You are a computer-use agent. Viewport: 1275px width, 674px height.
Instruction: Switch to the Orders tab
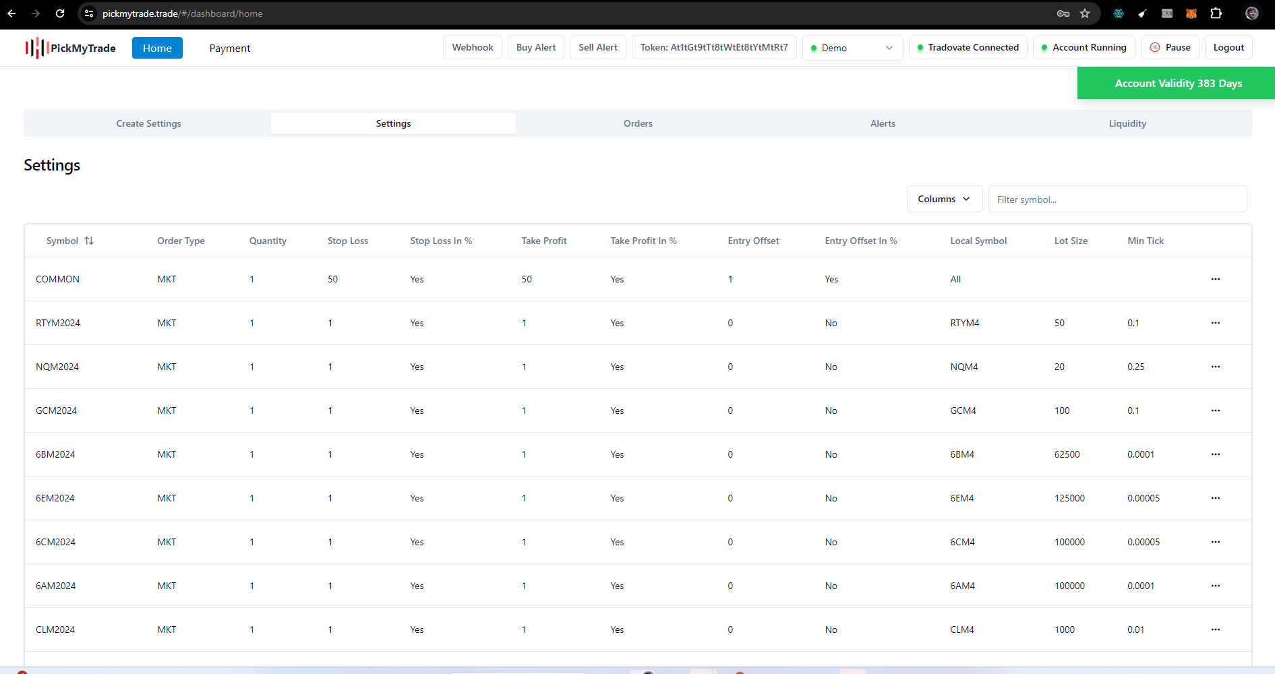638,123
